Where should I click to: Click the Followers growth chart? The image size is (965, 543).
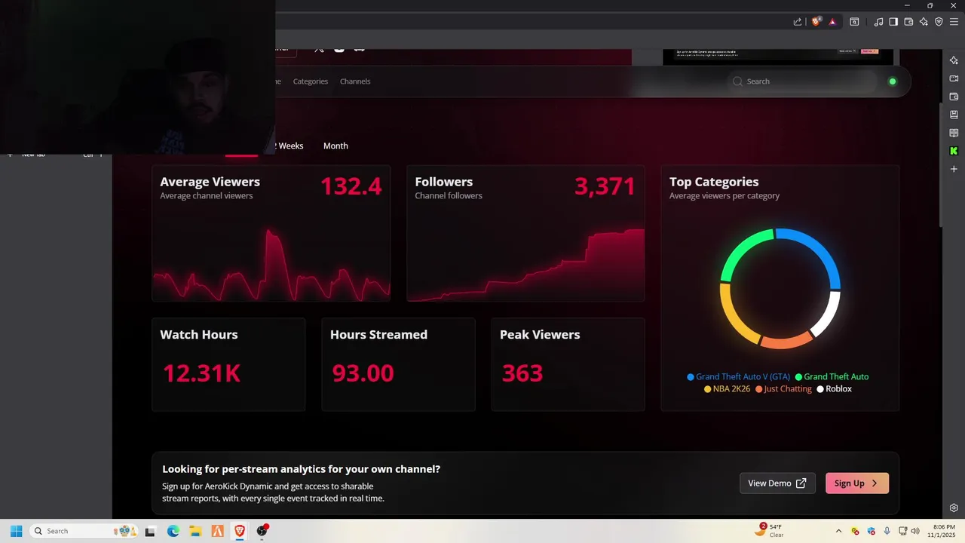coord(526,264)
